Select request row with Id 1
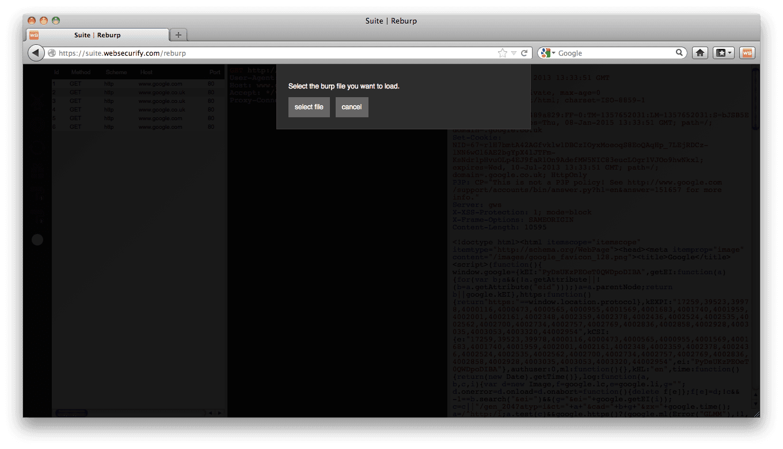Image resolution: width=783 pixels, height=449 pixels. (138, 84)
